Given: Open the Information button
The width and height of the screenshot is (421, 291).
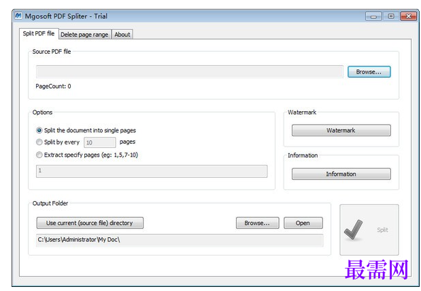Looking at the screenshot, I should point(341,174).
